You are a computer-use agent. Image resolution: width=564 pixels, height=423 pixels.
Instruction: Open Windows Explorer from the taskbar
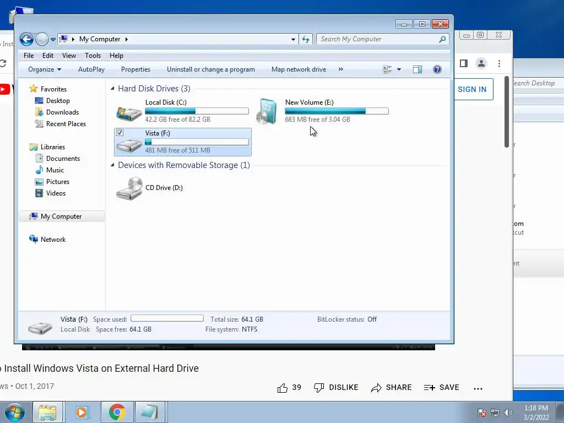47,412
